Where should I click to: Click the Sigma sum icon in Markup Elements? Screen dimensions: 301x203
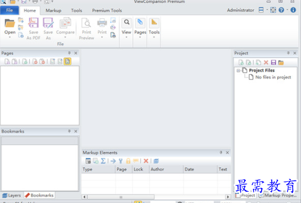103,161
